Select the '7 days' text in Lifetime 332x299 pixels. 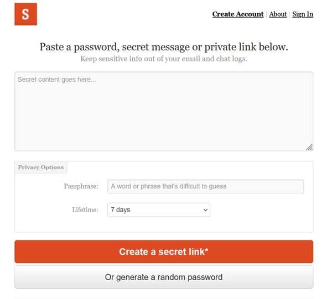pyautogui.click(x=121, y=210)
